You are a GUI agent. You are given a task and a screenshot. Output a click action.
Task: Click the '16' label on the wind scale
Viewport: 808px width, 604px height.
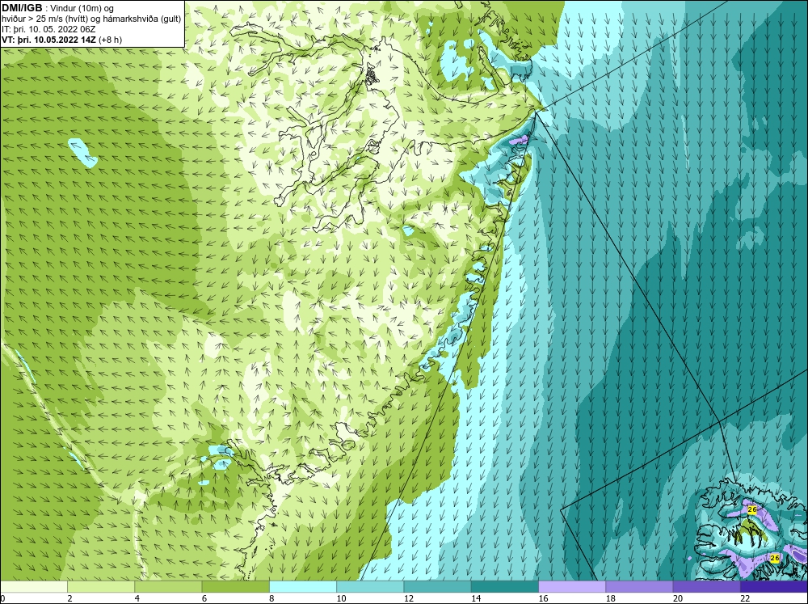point(543,598)
